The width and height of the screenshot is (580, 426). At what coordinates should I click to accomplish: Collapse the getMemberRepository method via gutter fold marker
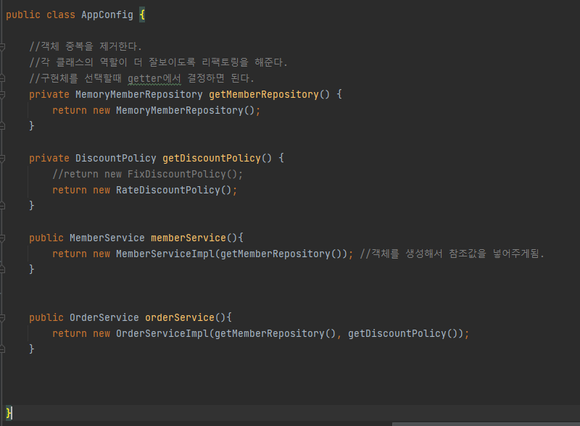2,95
